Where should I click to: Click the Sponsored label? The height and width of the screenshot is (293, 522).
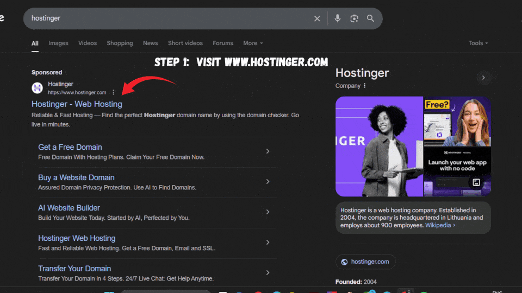(47, 72)
